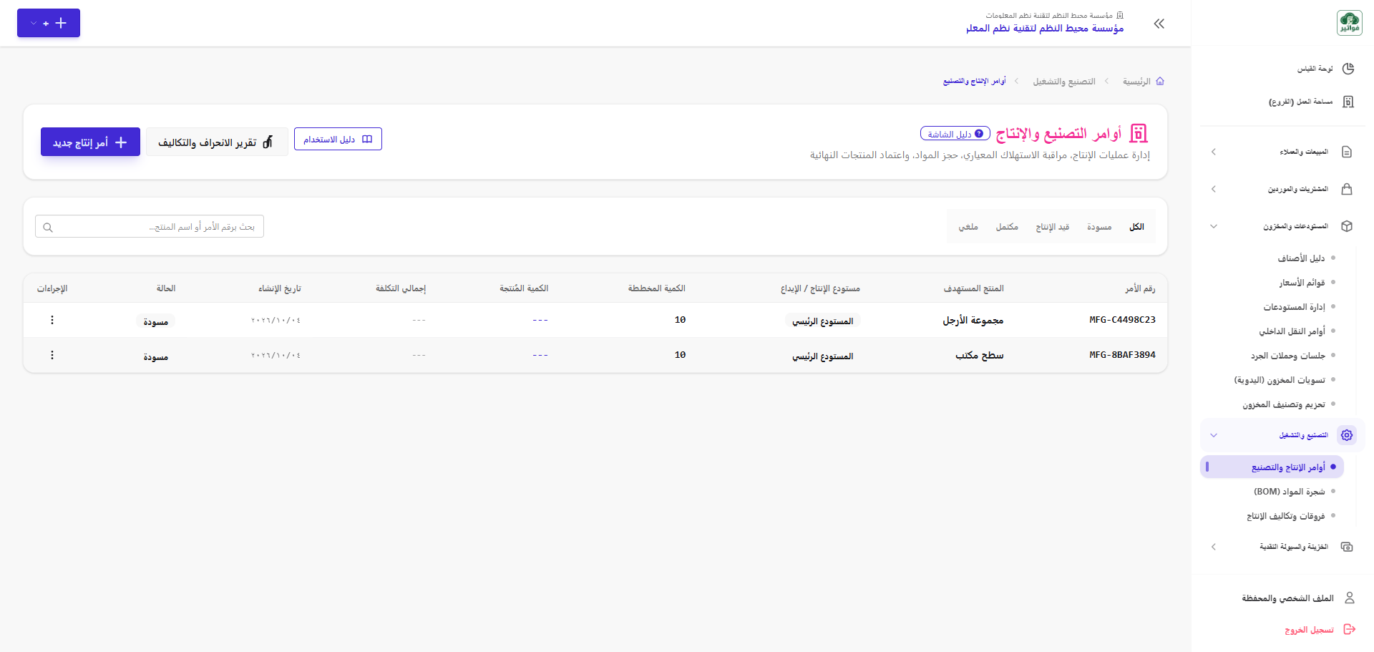Screen dimensions: 1374x652
Task: Focus the order search input field
Action: 150,226
